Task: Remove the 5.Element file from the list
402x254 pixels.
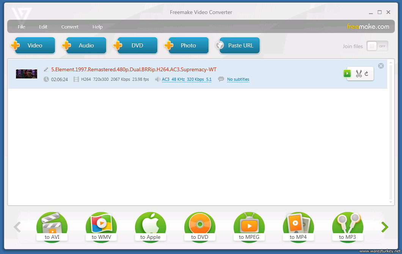Action: 381,66
